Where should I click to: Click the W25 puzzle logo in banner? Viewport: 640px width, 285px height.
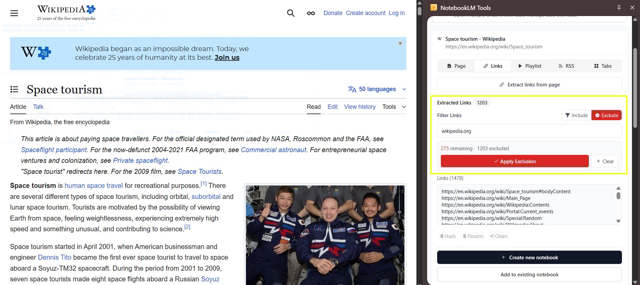pos(36,53)
